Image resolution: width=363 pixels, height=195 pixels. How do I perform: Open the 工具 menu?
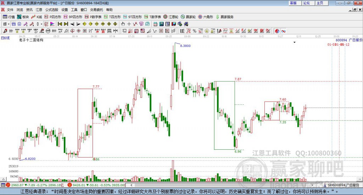tap(74, 10)
